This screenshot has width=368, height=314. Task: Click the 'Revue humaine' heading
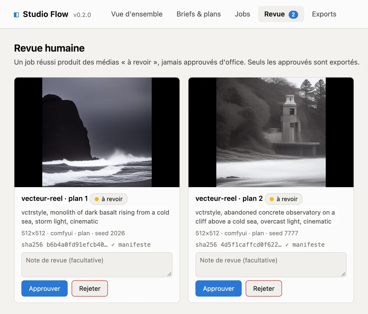(x=49, y=48)
